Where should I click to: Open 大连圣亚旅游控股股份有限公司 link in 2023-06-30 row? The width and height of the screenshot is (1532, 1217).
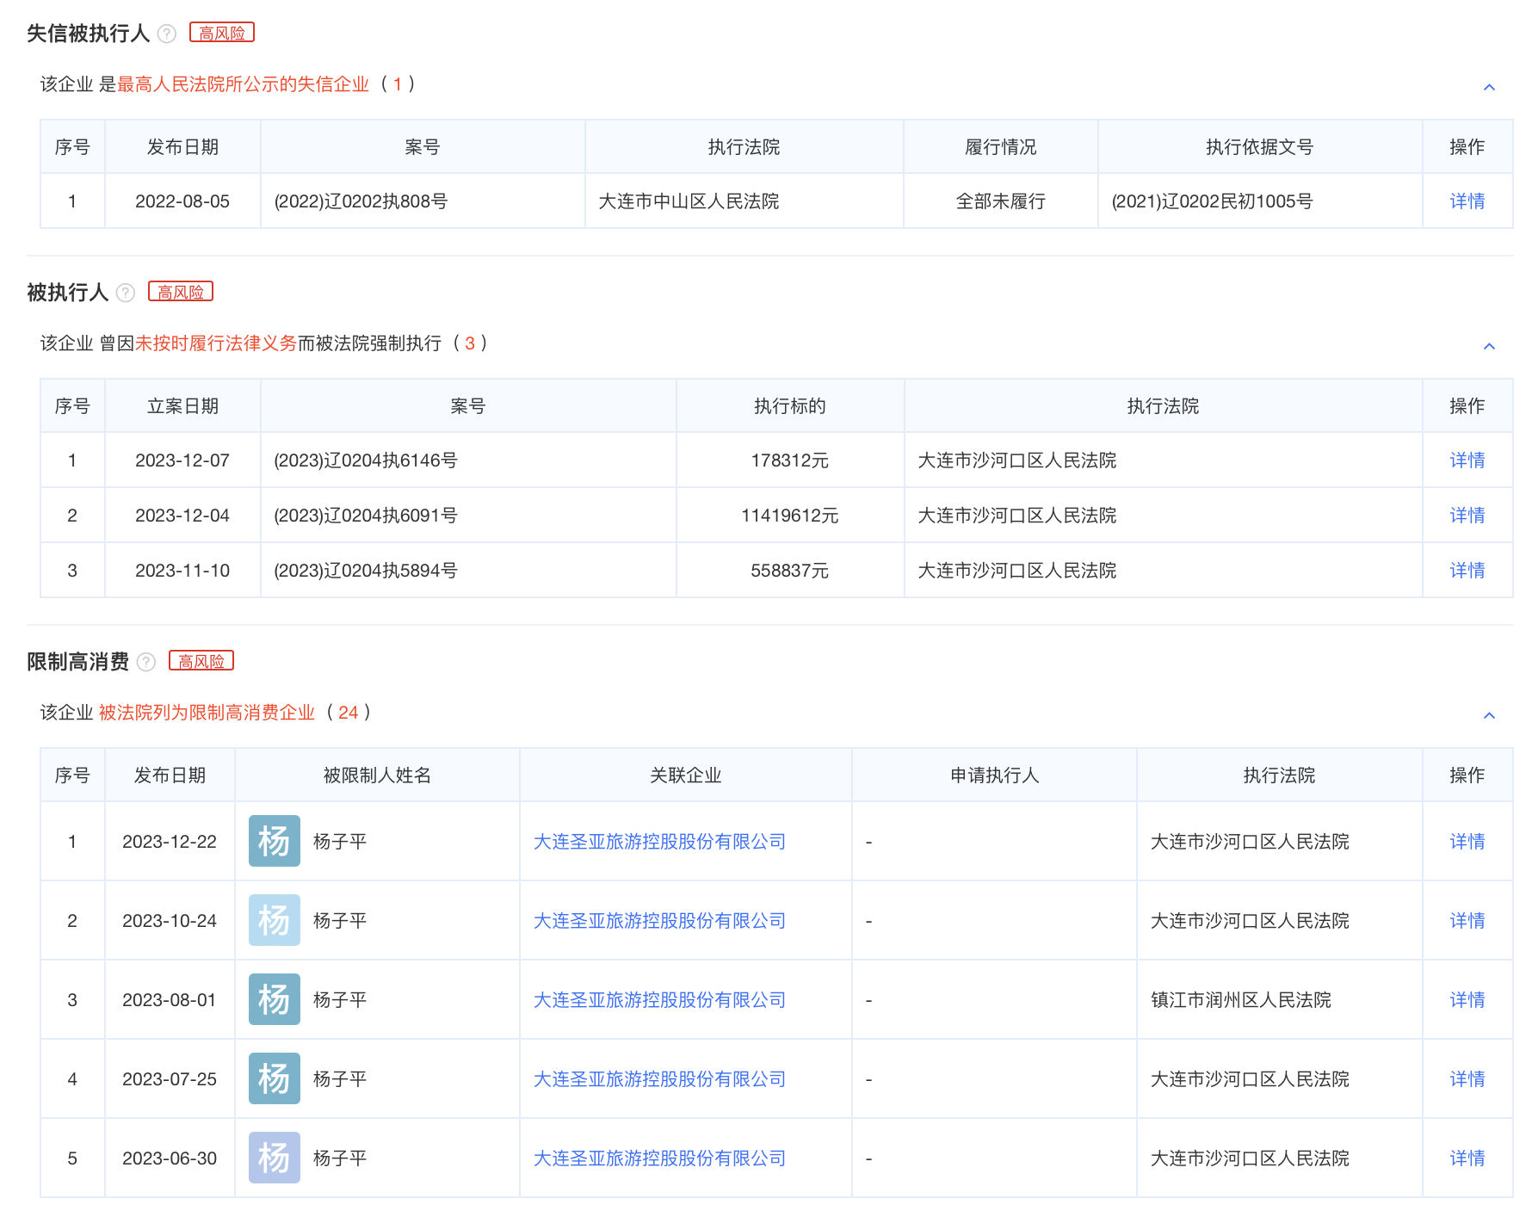(x=659, y=1158)
